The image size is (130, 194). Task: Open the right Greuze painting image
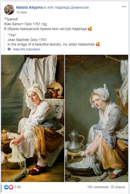pos(96,118)
